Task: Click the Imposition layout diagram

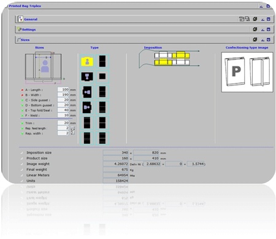Action: (x=169, y=58)
